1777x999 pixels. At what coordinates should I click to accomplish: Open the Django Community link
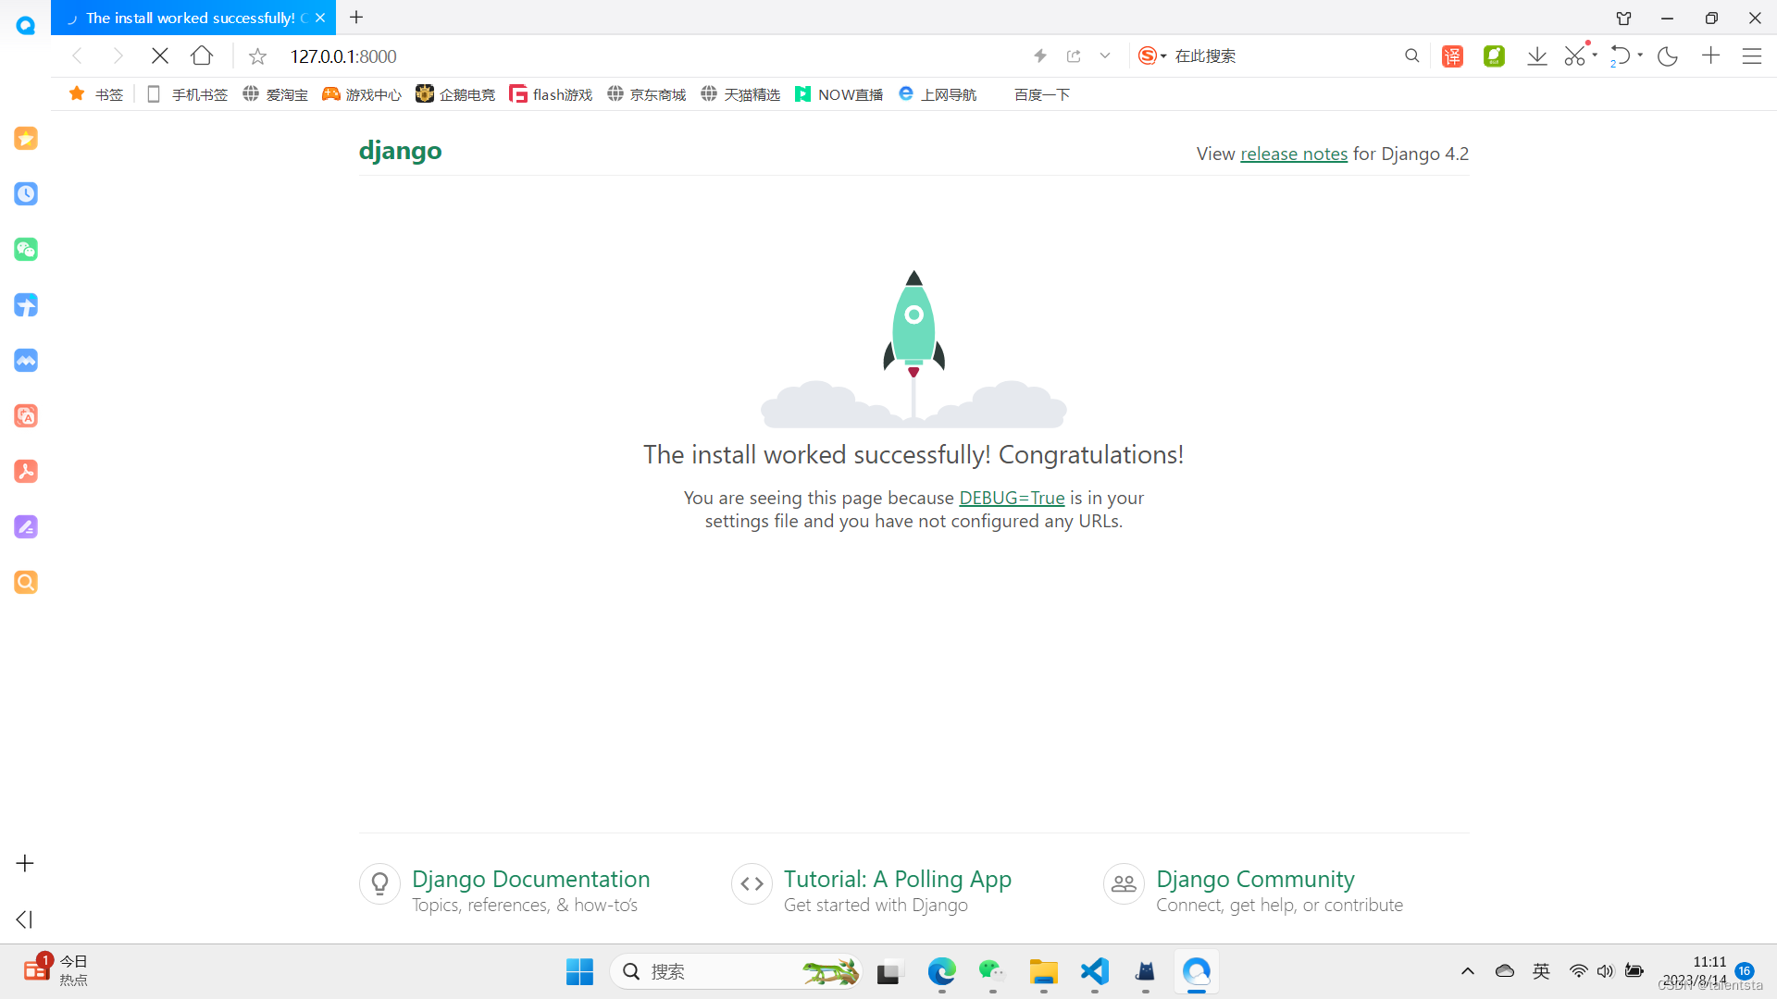[1255, 879]
